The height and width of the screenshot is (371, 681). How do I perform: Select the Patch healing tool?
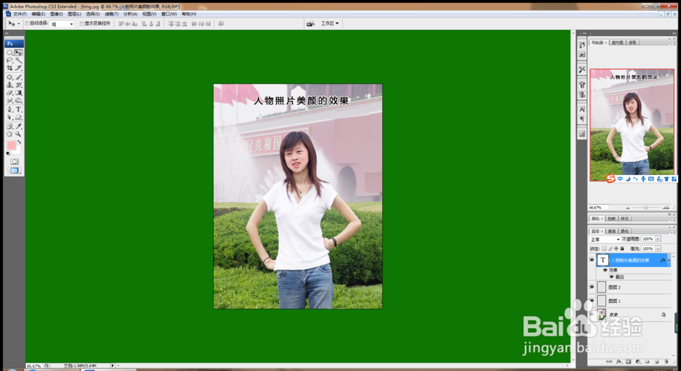pos(10,77)
